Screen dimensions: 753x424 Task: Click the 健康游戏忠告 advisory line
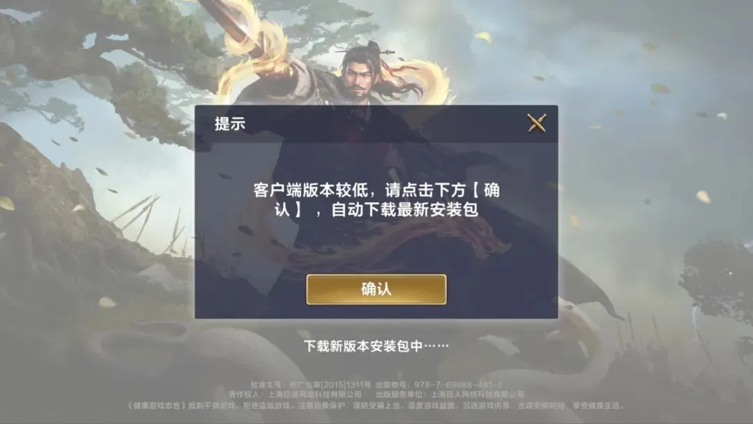coord(376,405)
